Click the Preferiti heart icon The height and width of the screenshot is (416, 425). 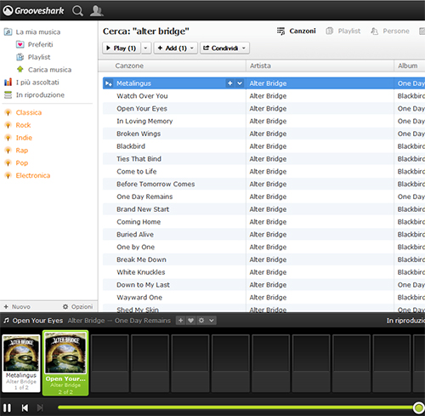point(20,44)
